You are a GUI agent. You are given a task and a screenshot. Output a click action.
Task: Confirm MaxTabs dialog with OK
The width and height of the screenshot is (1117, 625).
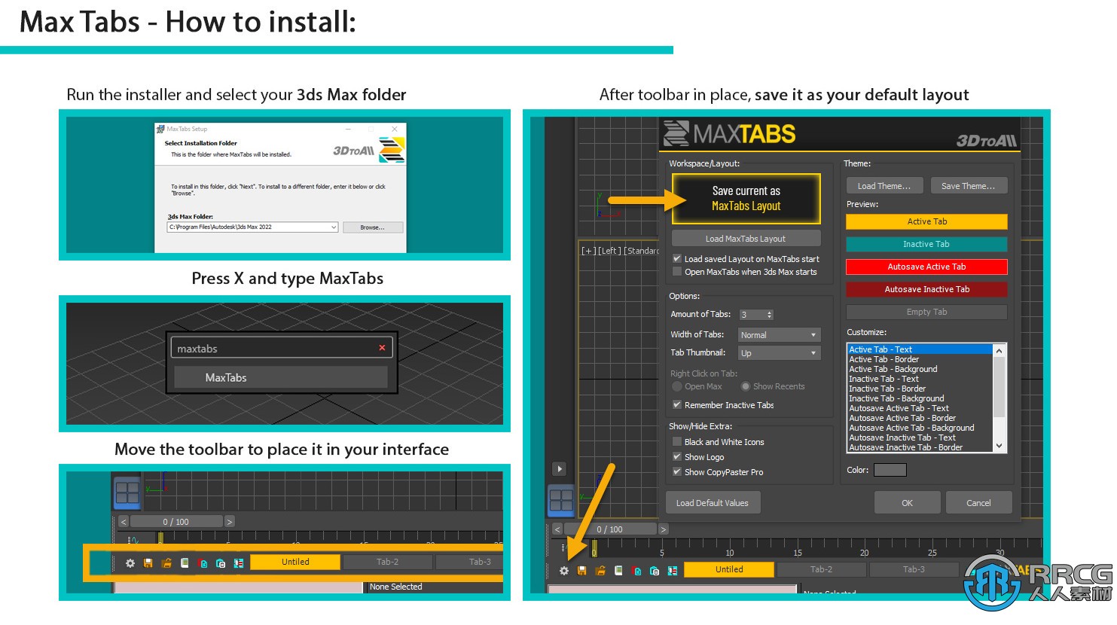[x=907, y=503]
